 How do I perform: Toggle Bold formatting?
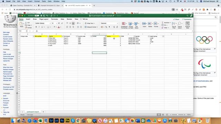36,27
